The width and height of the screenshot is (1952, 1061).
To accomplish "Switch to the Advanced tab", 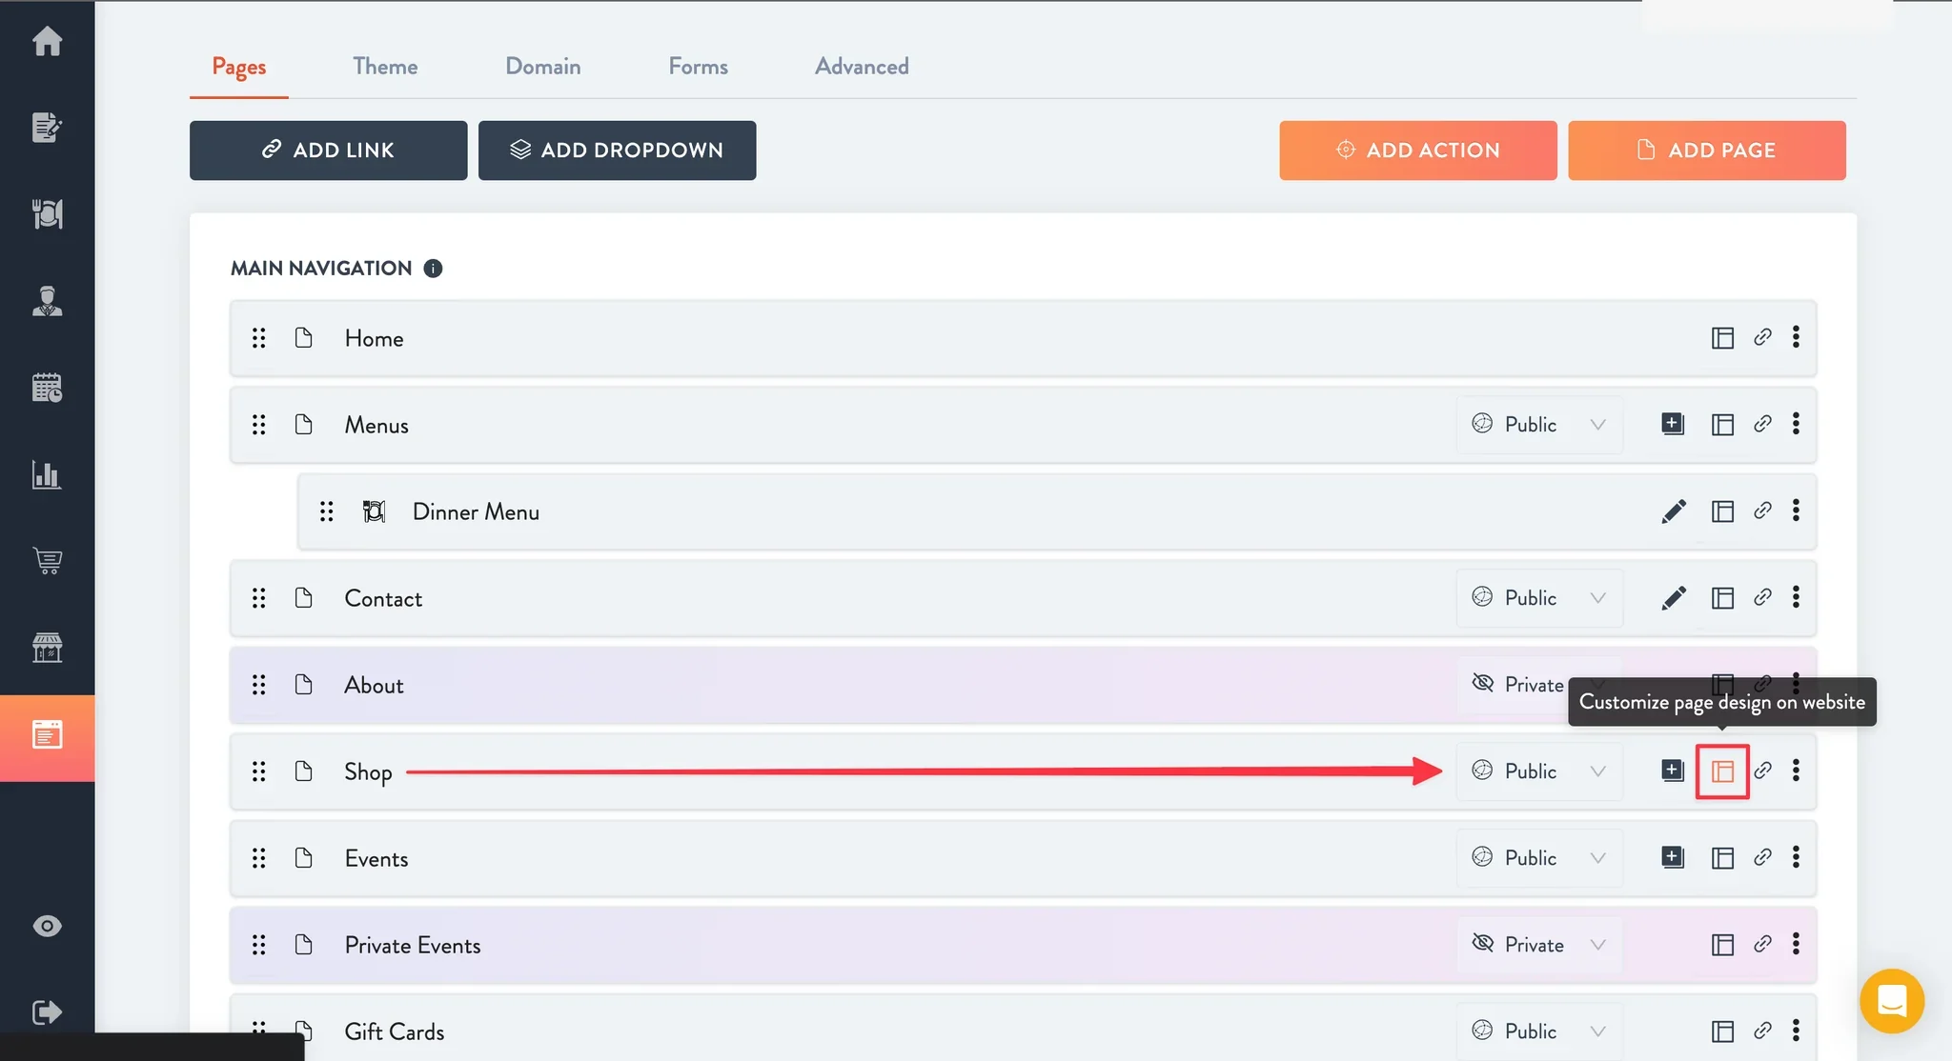I will 862,67.
